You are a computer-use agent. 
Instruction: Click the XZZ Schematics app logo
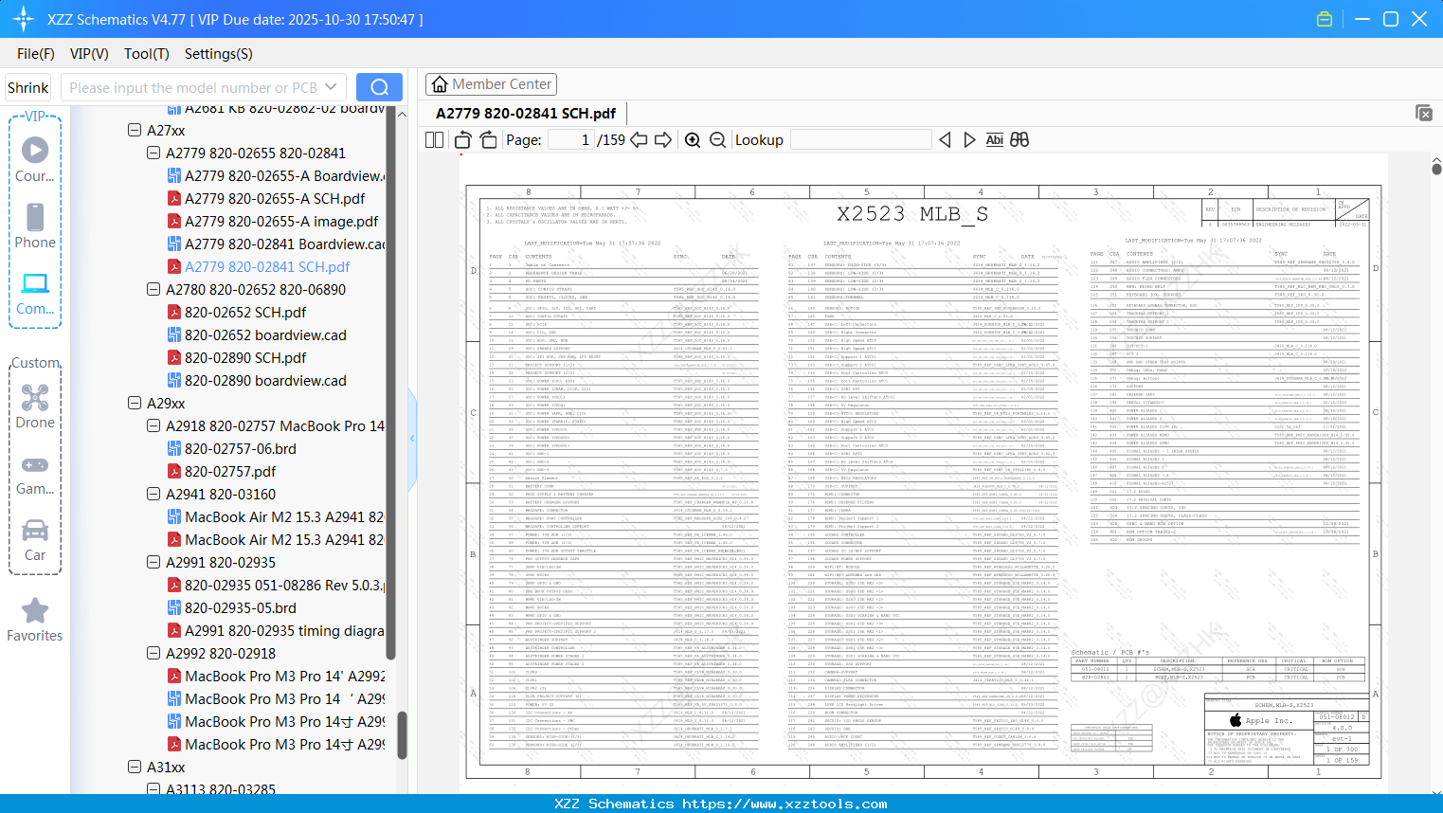pyautogui.click(x=24, y=19)
